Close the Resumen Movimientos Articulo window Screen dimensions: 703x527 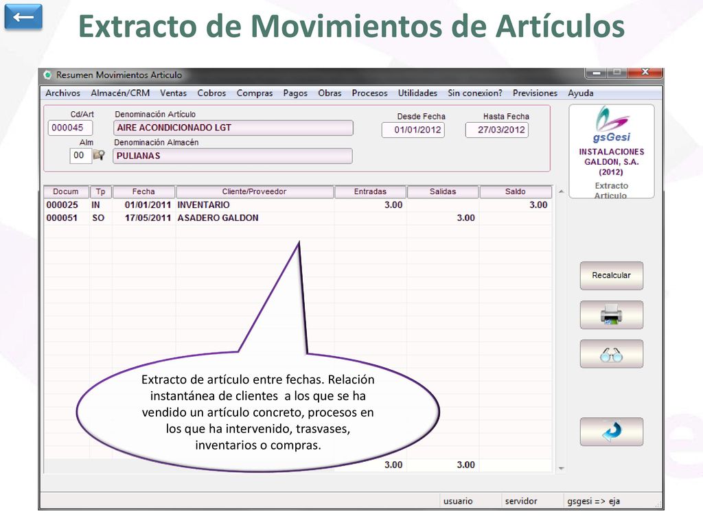(x=645, y=72)
